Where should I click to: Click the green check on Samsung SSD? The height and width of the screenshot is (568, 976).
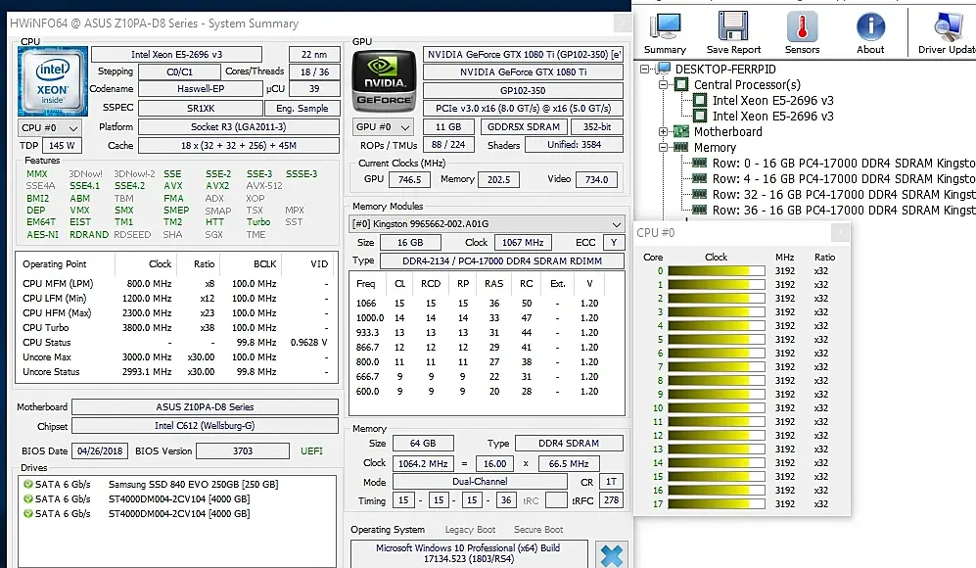[28, 484]
